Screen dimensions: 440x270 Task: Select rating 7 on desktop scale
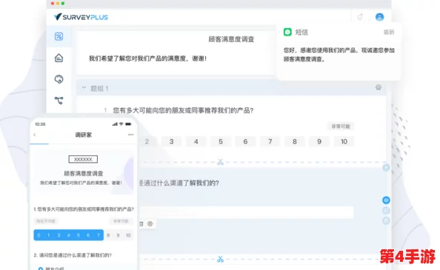coord(270,142)
